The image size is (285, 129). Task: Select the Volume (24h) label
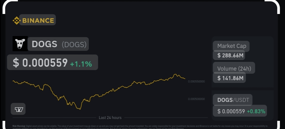(x=234, y=69)
